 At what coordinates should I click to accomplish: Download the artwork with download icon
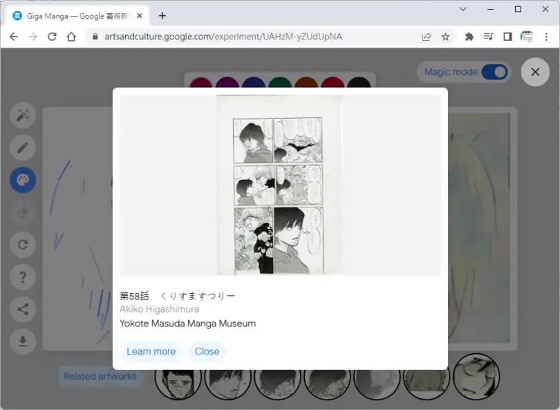click(23, 342)
